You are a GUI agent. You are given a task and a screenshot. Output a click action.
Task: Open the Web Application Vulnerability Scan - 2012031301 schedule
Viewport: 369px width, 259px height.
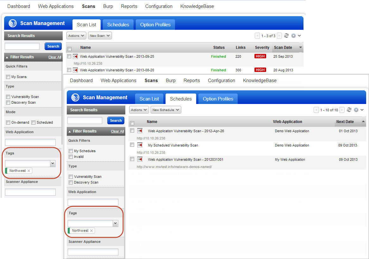coord(186,159)
